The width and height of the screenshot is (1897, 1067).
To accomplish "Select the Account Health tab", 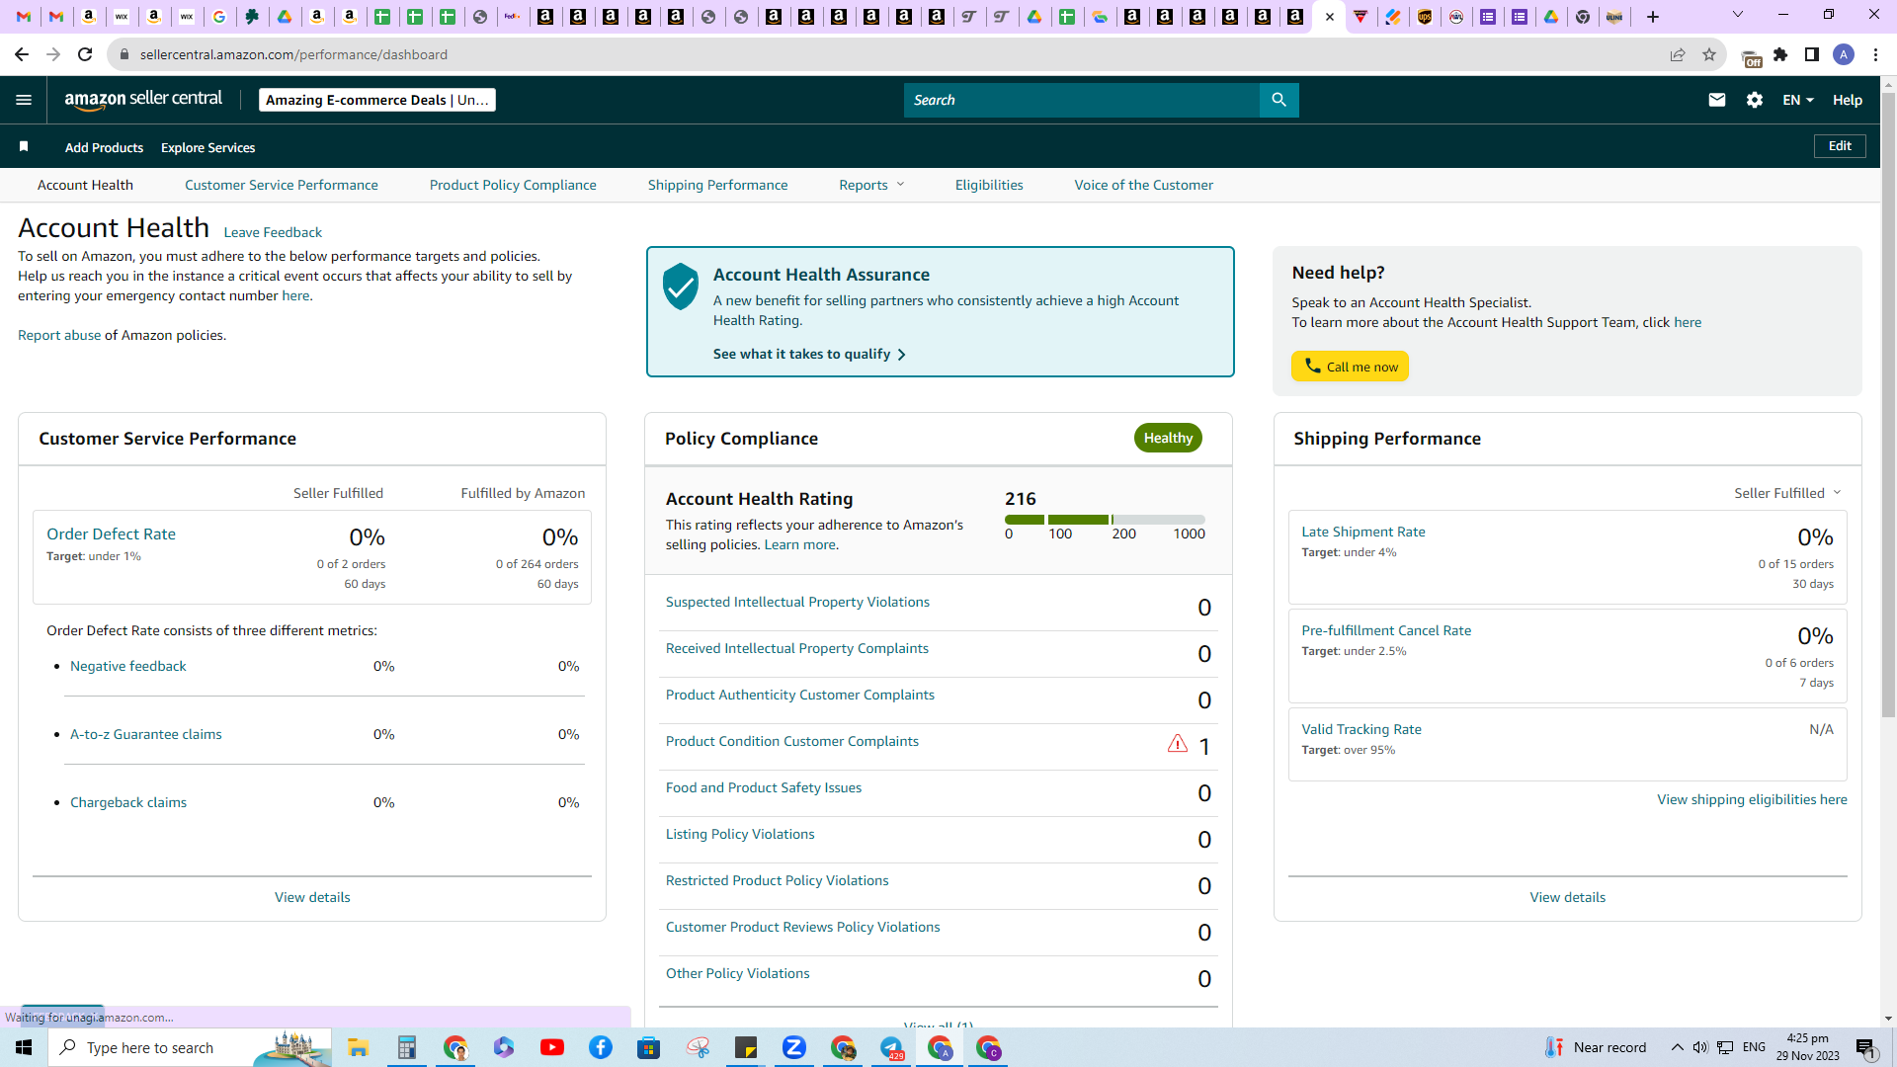I will 85,185.
